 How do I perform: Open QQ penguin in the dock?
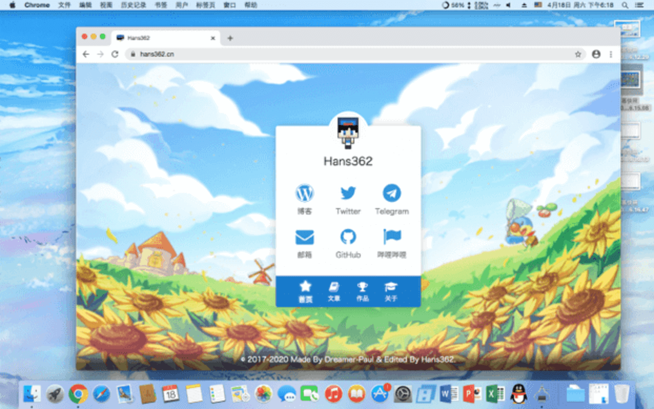coord(519,394)
